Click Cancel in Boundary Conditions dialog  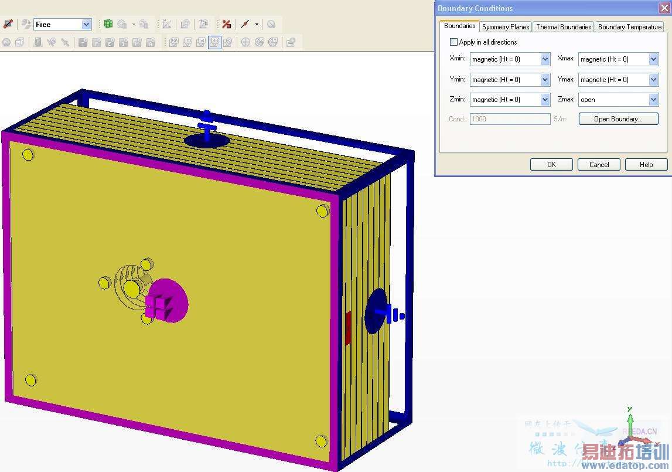pos(599,164)
